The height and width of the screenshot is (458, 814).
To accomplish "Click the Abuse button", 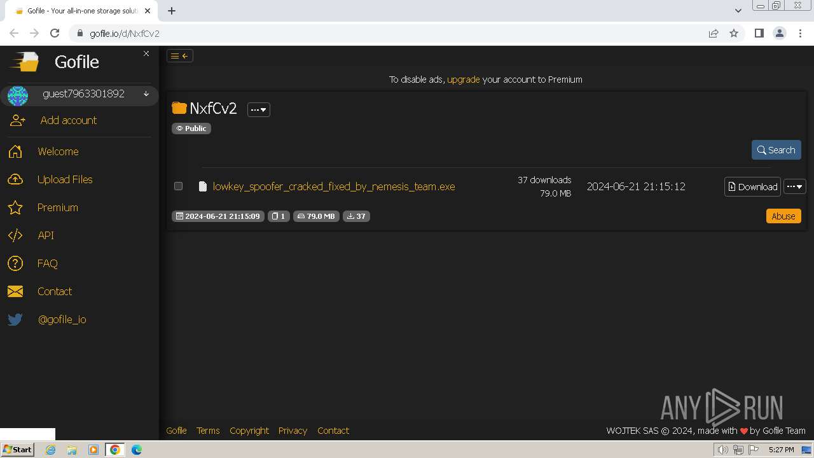I will (783, 216).
